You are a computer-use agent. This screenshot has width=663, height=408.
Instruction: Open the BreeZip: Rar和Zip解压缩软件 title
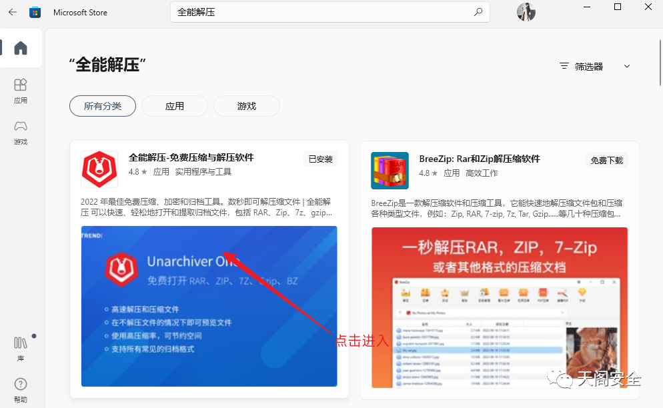[x=480, y=159]
